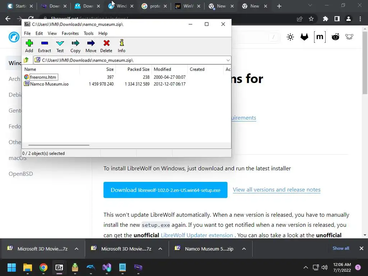
Task: Open Chrome extensions puzzle icon
Action: click(x=325, y=19)
